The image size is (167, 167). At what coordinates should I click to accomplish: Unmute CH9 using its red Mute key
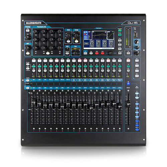79,61
